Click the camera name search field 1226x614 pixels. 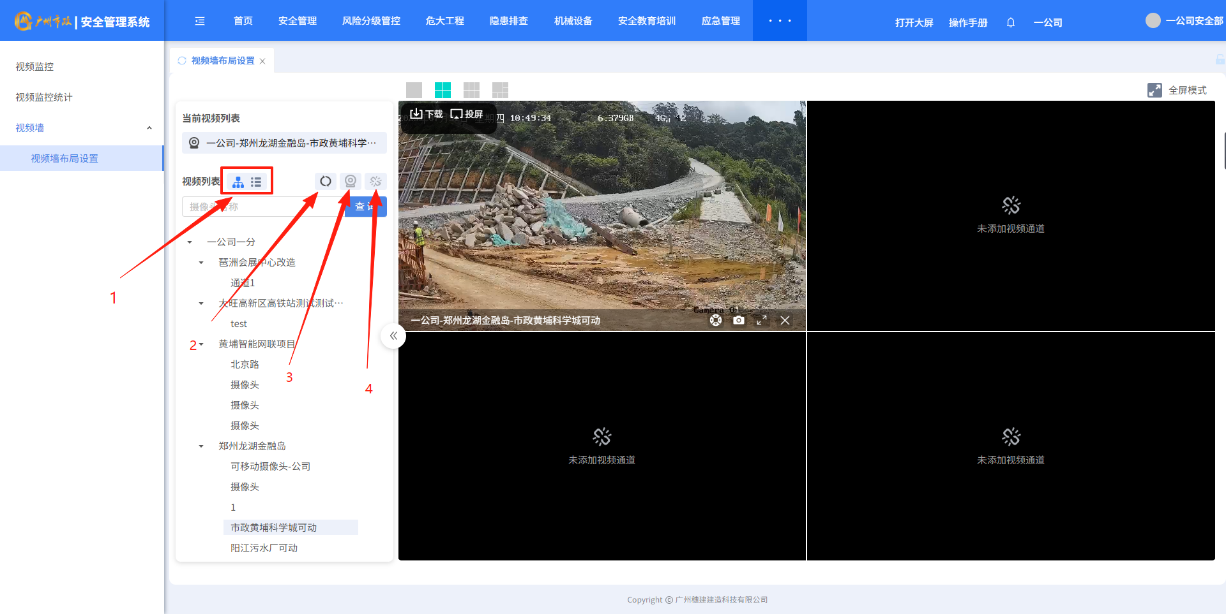coord(262,207)
